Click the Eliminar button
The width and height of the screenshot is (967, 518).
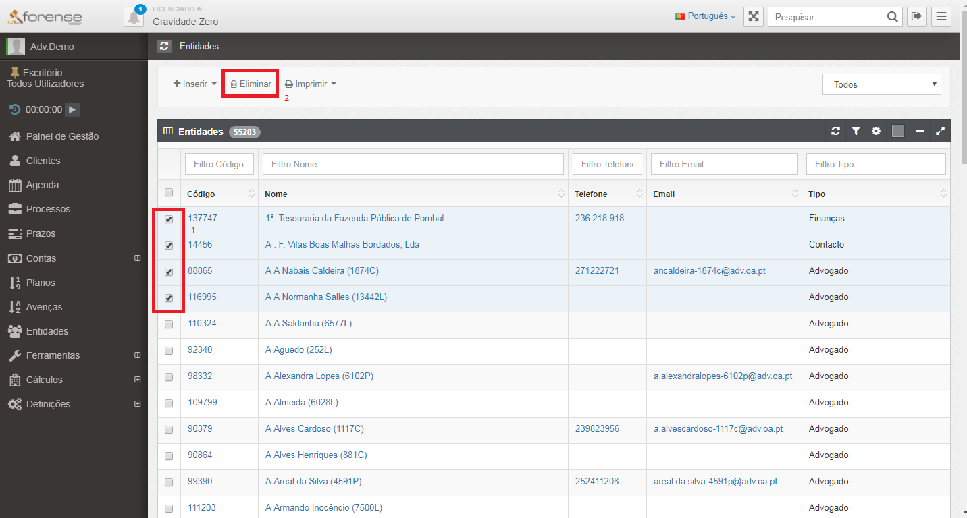(251, 84)
